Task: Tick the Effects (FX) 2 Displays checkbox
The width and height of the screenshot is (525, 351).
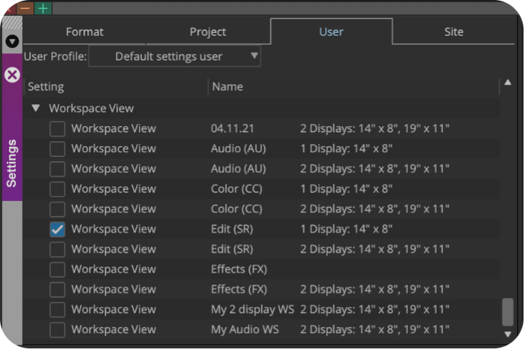Action: pyautogui.click(x=57, y=290)
